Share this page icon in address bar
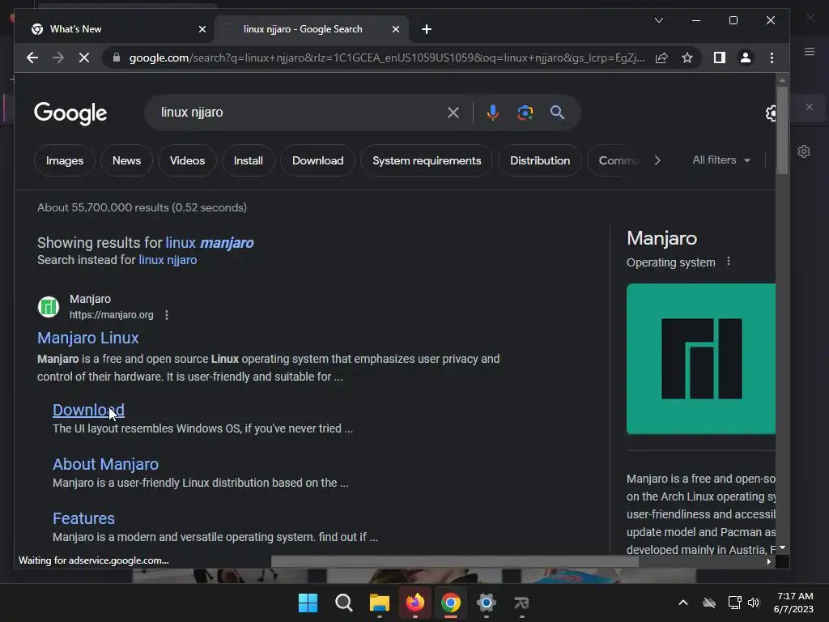 pos(661,58)
